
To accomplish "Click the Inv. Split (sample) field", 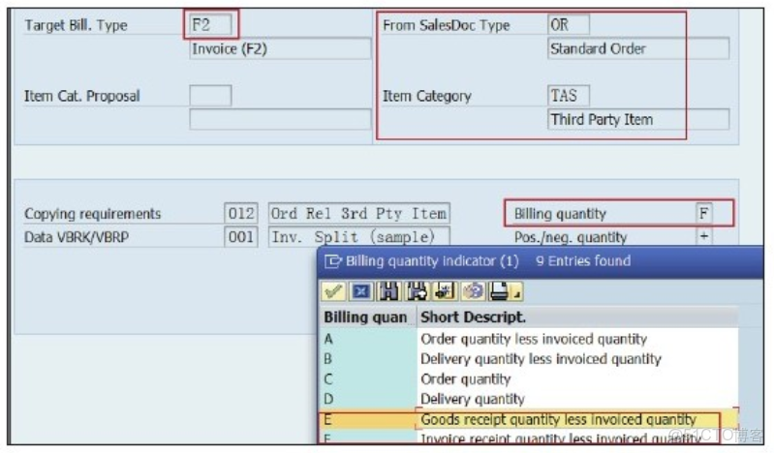I will 358,237.
